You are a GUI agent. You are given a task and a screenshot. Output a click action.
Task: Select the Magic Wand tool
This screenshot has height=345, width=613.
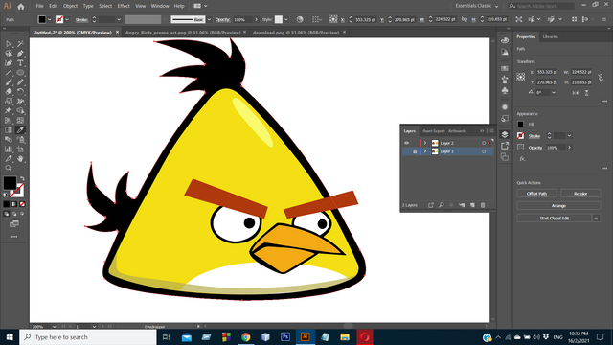[20, 44]
